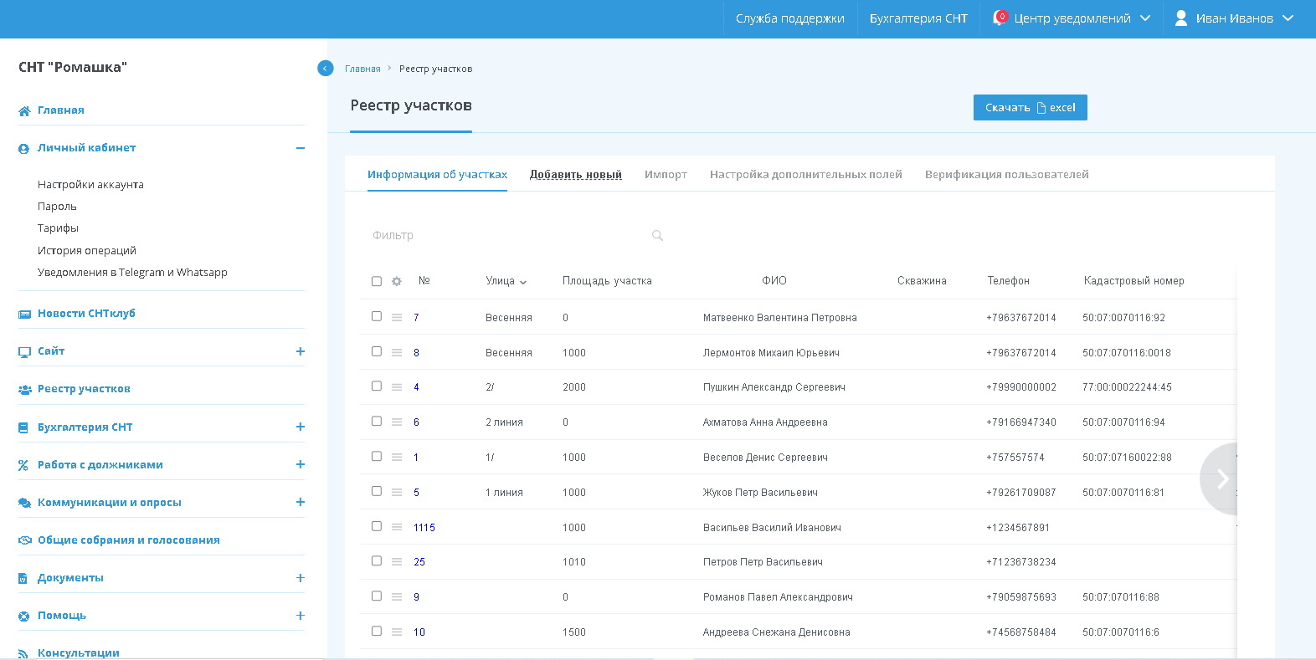The image size is (1316, 660).
Task: Click the user icon beside Личный кабинет
Action: [x=24, y=148]
